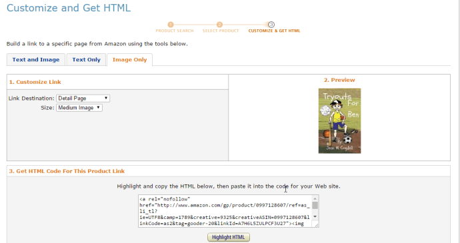The image size is (460, 243).
Task: Click the 'Highlight and copy the HTML below' instruction
Action: point(229,186)
